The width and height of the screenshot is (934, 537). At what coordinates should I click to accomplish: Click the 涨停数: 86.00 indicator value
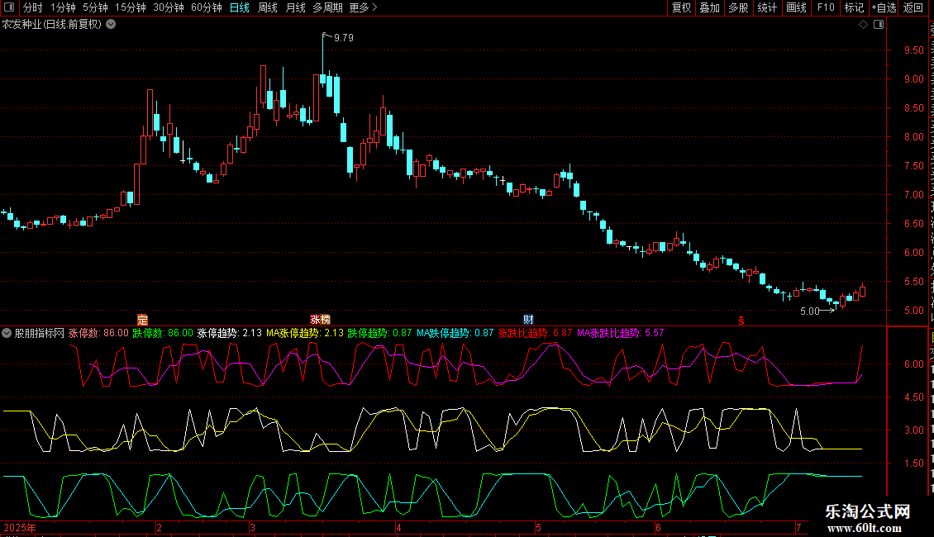[98, 333]
